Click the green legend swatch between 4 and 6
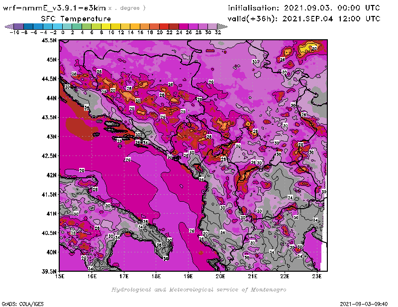The width and height of the screenshot is (398, 307). coord(87,26)
